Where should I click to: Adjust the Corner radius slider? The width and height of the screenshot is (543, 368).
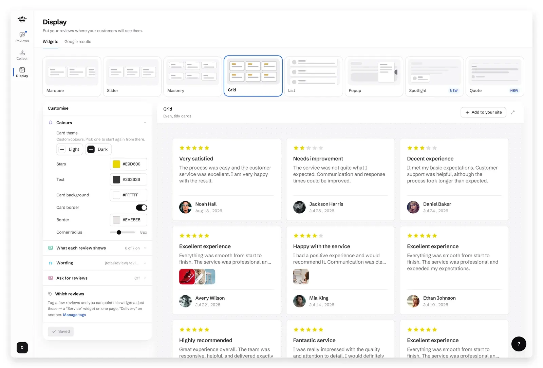point(122,232)
